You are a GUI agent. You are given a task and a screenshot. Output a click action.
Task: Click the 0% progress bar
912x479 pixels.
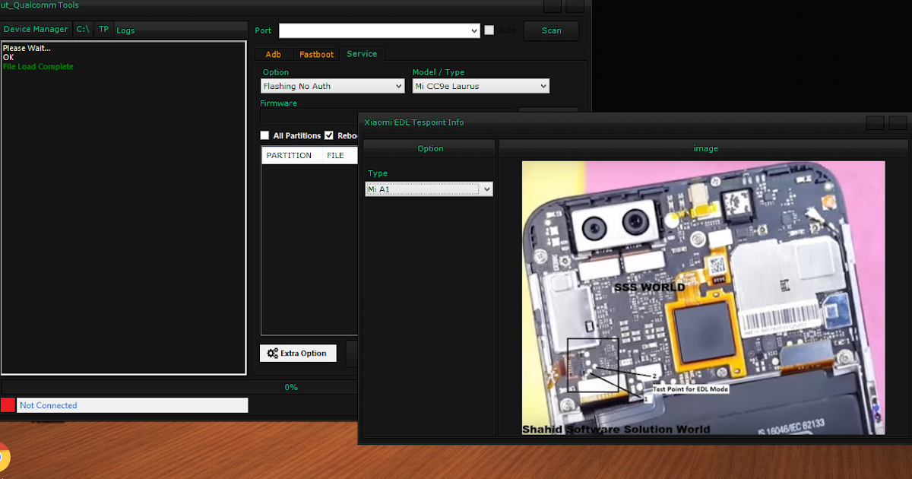(x=180, y=387)
